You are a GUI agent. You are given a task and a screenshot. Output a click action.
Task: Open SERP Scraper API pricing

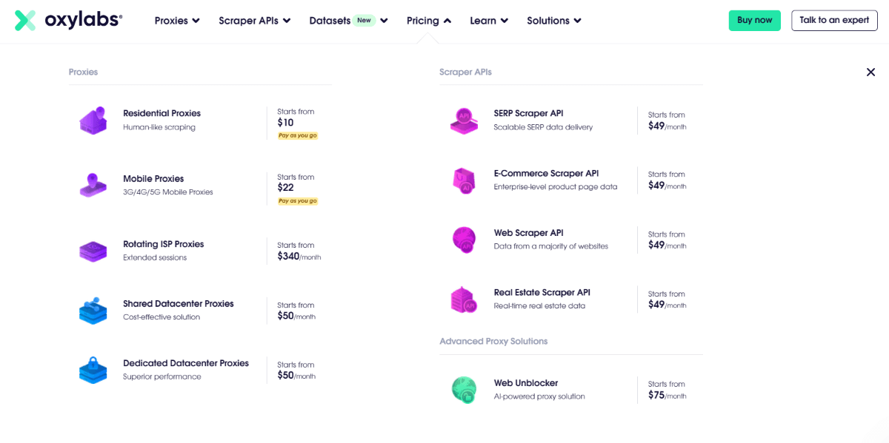tap(528, 113)
